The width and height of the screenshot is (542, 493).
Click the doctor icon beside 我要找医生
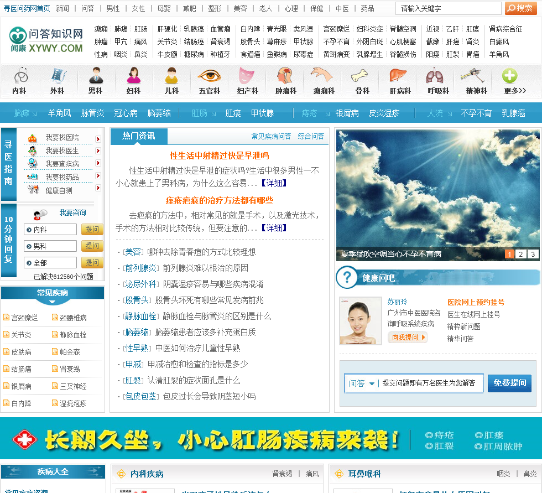[x=33, y=151]
